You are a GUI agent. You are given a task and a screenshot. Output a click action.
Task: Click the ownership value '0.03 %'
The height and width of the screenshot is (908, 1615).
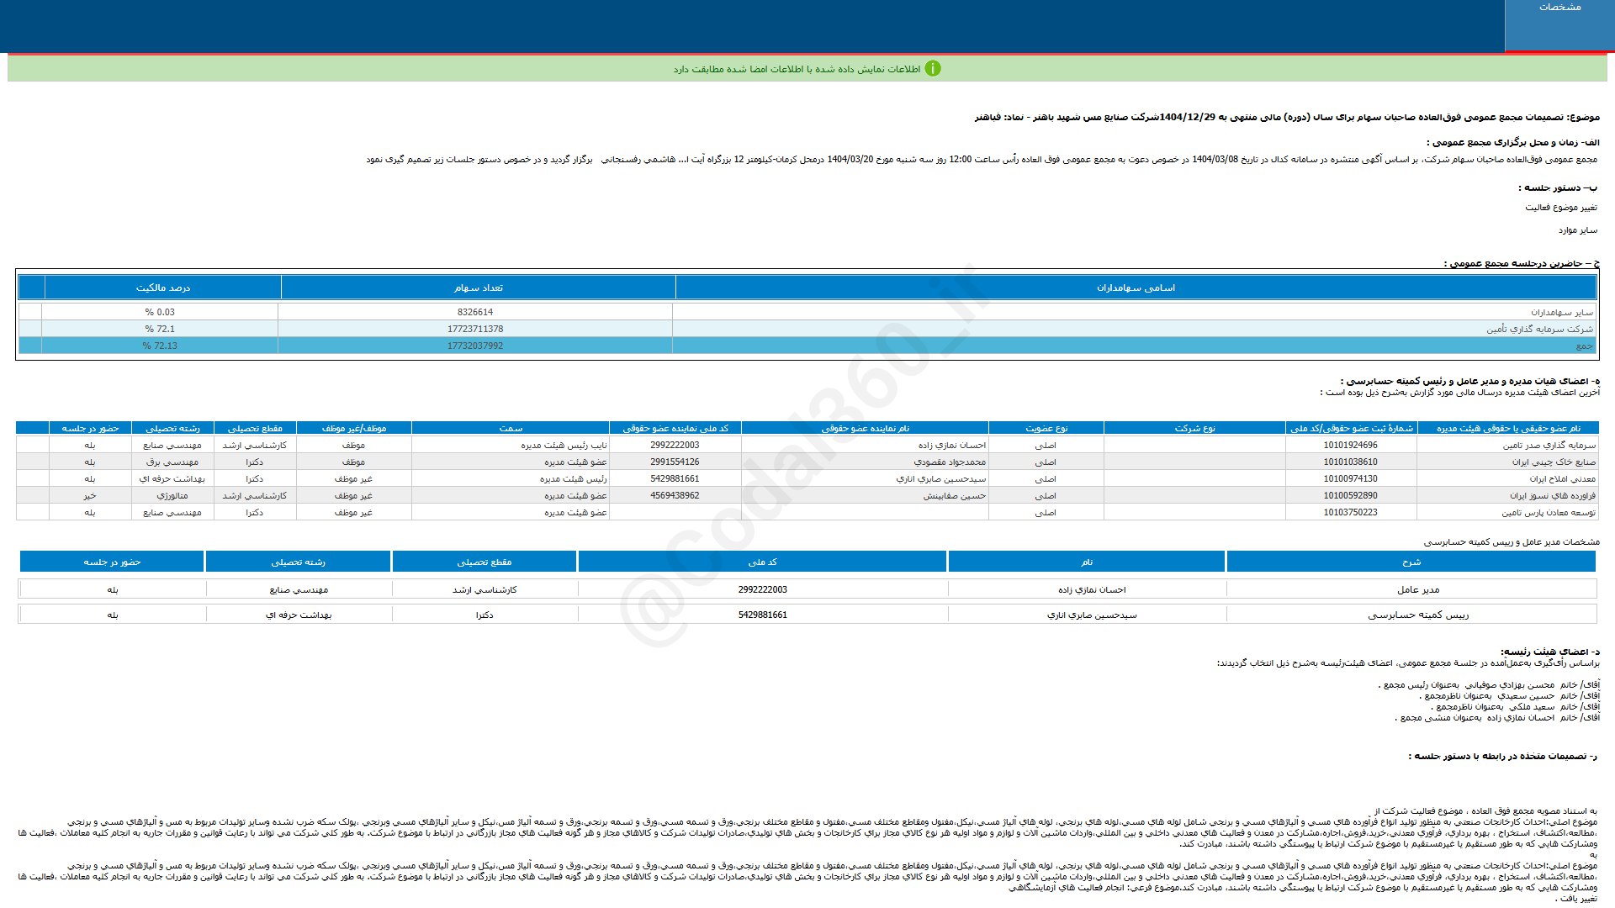coord(160,312)
